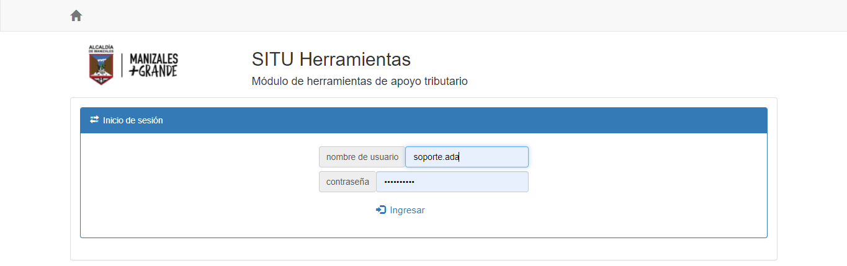This screenshot has width=847, height=266.
Task: Click the small ALCALDÍA text above the shield
Action: click(x=101, y=47)
